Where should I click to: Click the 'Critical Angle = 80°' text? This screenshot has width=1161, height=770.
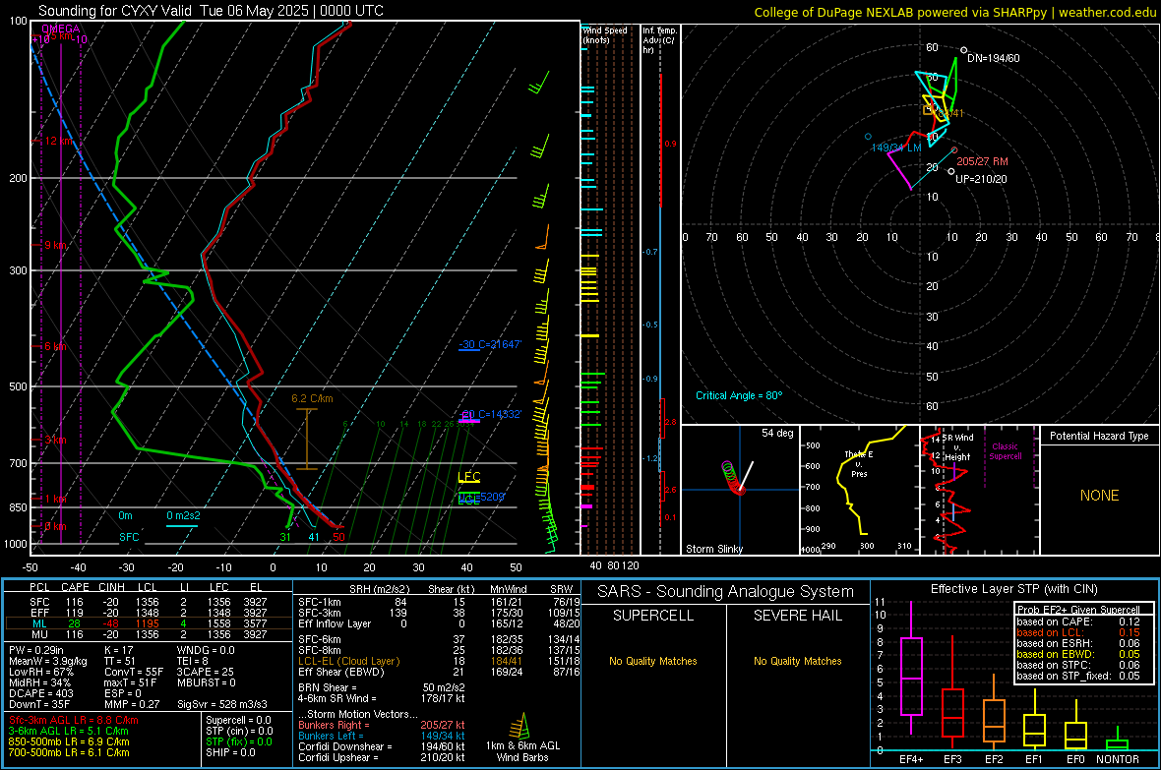coord(738,395)
